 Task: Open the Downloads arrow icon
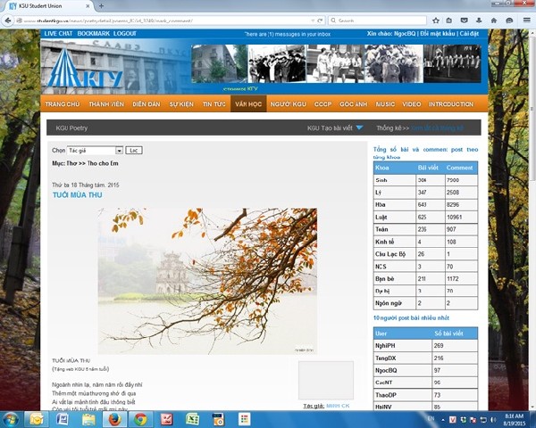coord(479,21)
